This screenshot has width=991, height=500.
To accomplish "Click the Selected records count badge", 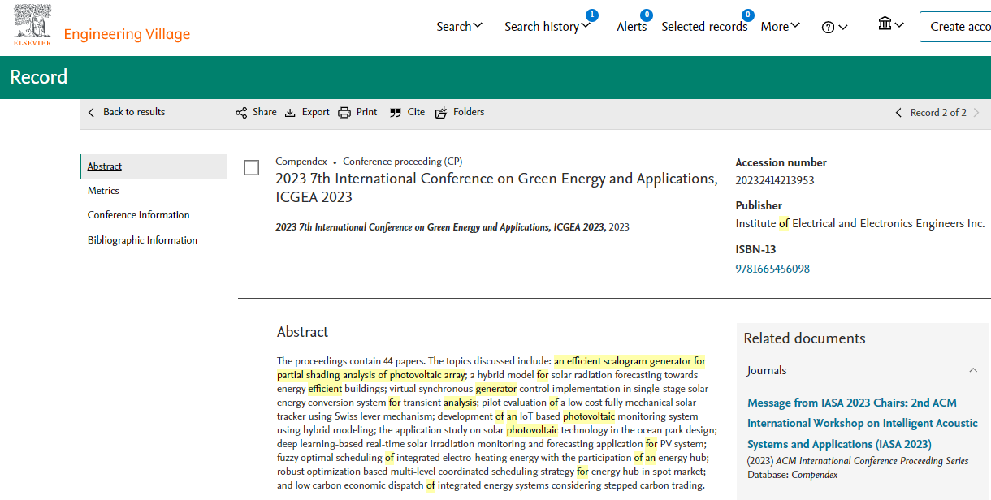I will pos(747,15).
